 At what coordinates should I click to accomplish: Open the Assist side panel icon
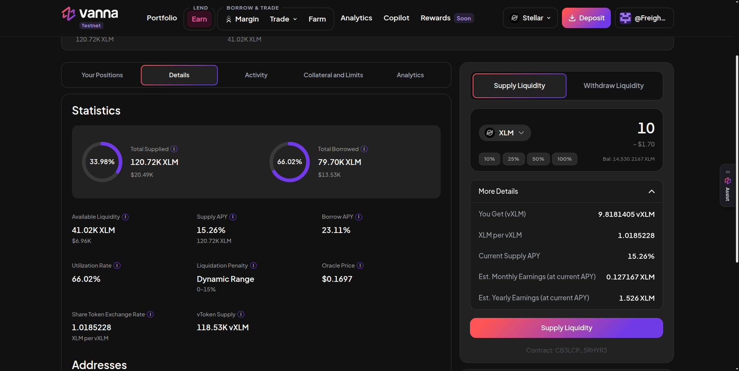coord(727,186)
